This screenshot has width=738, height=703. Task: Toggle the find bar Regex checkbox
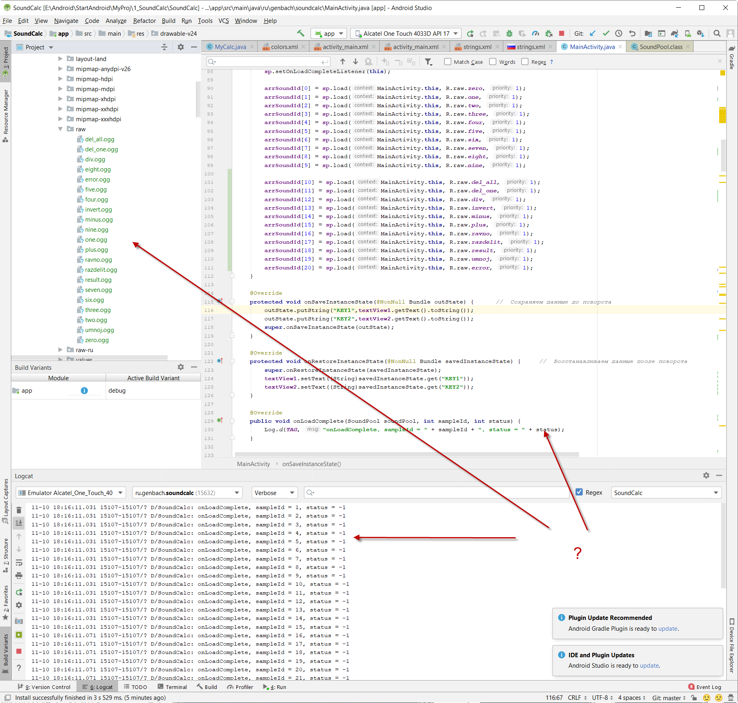click(x=525, y=62)
